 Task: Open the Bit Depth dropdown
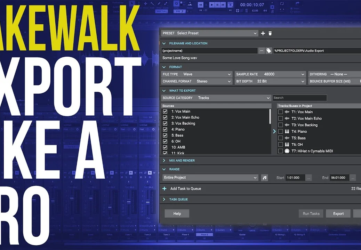pos(270,81)
